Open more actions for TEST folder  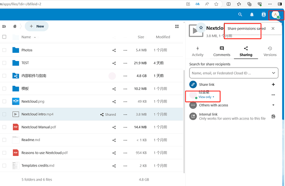[x=125, y=63]
